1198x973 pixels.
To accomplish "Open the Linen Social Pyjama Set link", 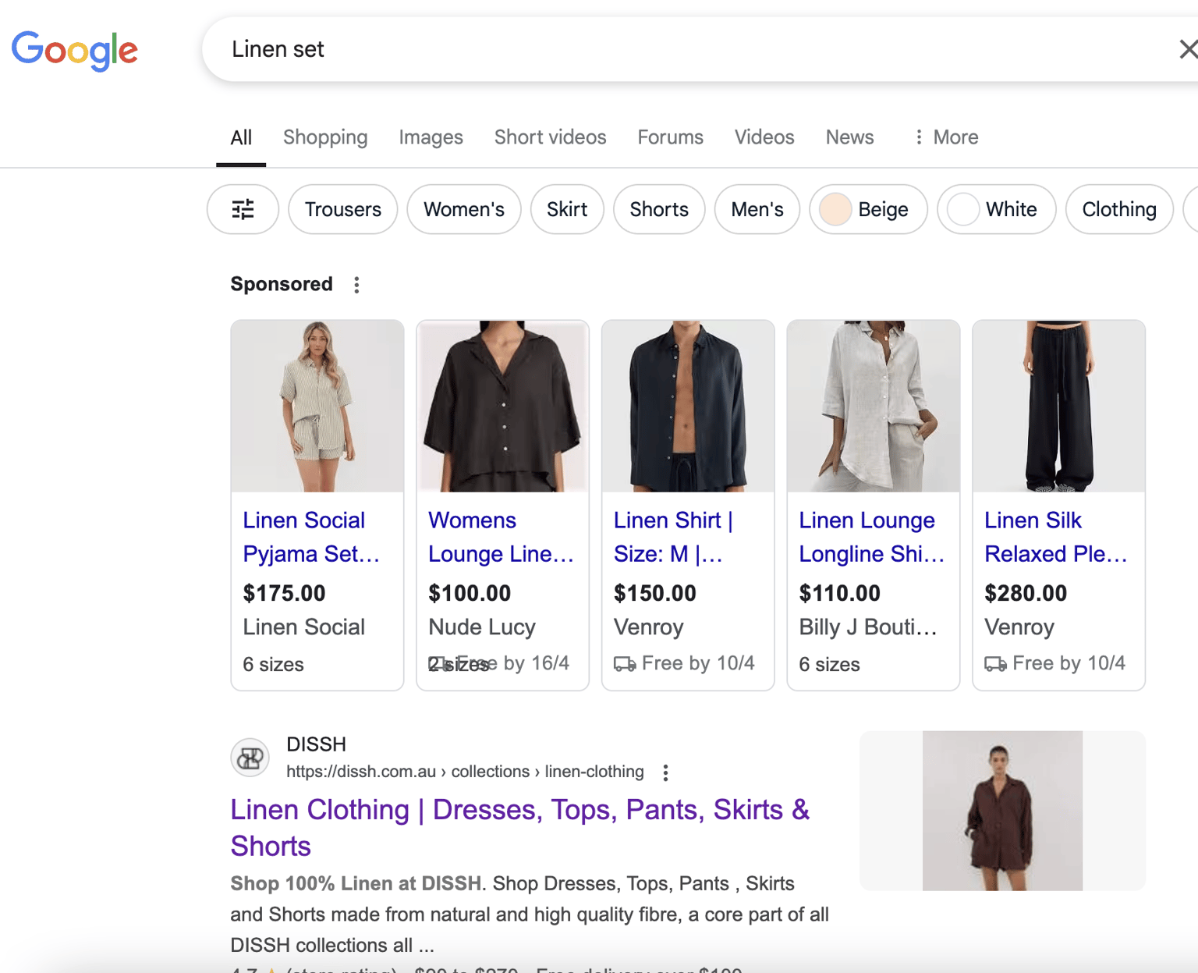I will (x=311, y=537).
